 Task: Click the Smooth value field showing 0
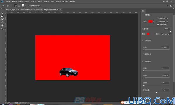pyautogui.click(x=166, y=68)
